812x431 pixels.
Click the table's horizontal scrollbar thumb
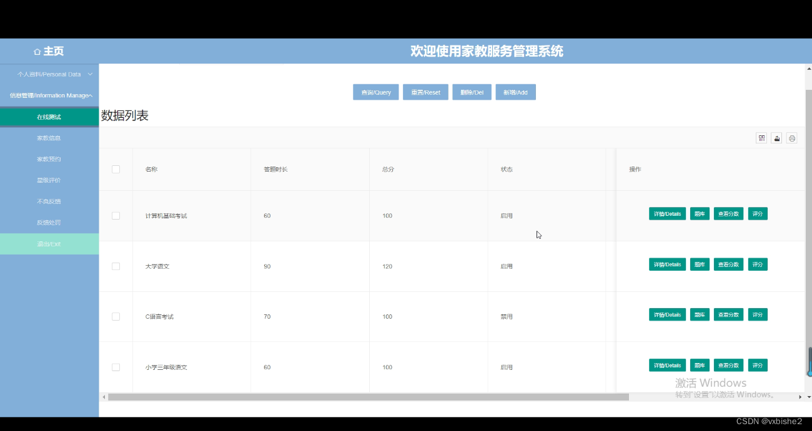pyautogui.click(x=369, y=397)
